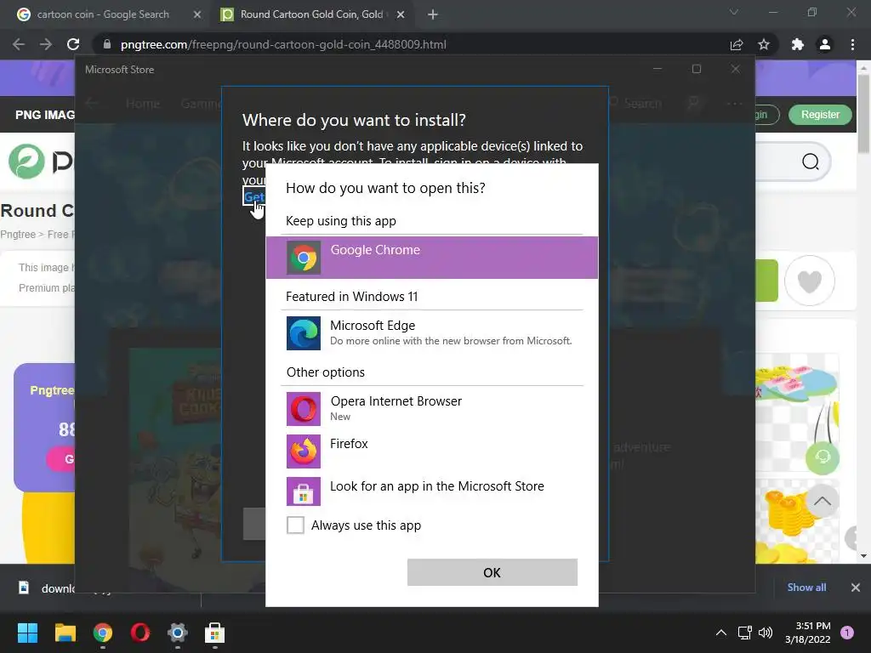The image size is (871, 653).
Task: Open network status tray icon
Action: [744, 633]
